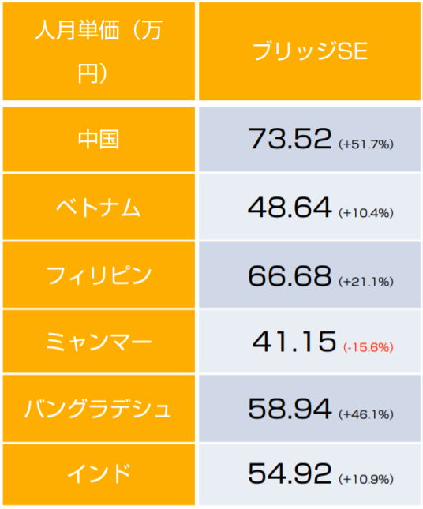Select the インド row label
Screen dimensions: 423x509
(99, 474)
